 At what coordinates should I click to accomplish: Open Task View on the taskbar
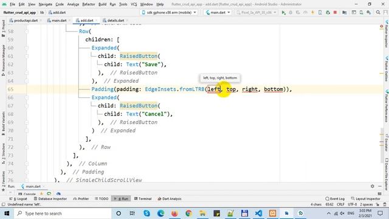(x=133, y=214)
